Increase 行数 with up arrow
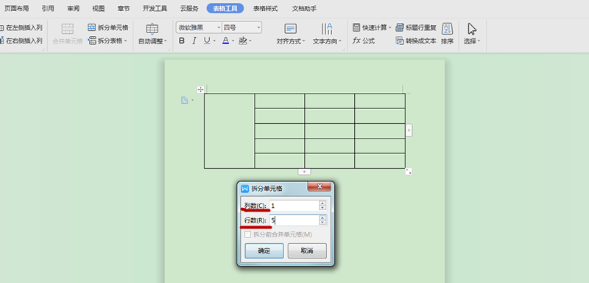The width and height of the screenshot is (589, 283). tap(322, 218)
